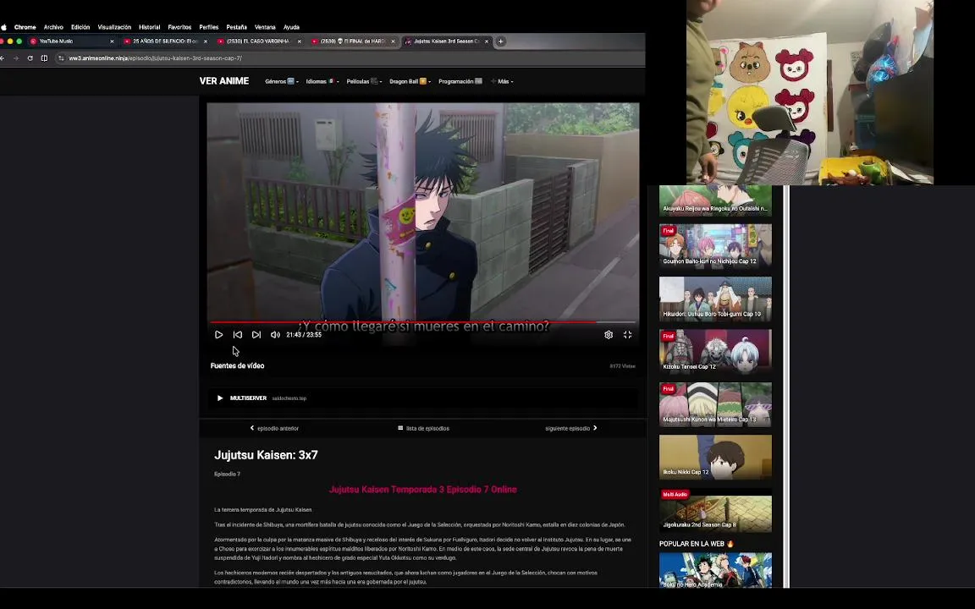Skip to next video track icon
The height and width of the screenshot is (609, 975).
point(256,334)
